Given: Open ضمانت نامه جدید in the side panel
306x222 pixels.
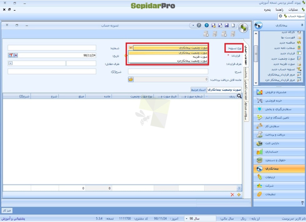Looking at the screenshot, I should [284, 48].
